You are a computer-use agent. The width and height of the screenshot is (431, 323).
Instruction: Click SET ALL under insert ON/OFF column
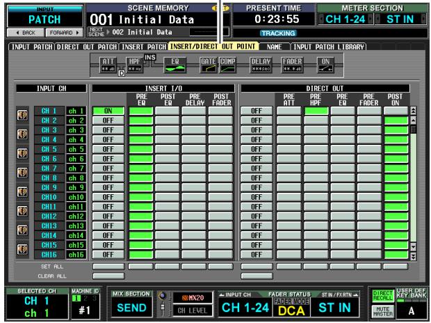point(108,267)
